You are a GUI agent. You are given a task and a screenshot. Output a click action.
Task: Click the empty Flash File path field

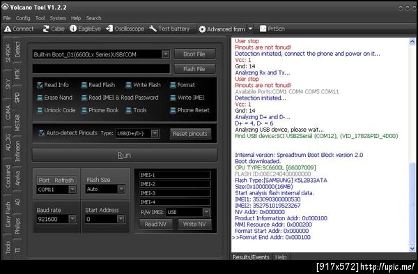click(x=101, y=69)
